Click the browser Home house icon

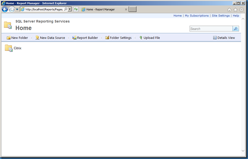(229, 10)
